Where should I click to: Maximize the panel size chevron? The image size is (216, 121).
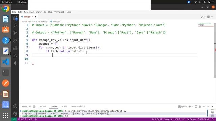point(208,106)
